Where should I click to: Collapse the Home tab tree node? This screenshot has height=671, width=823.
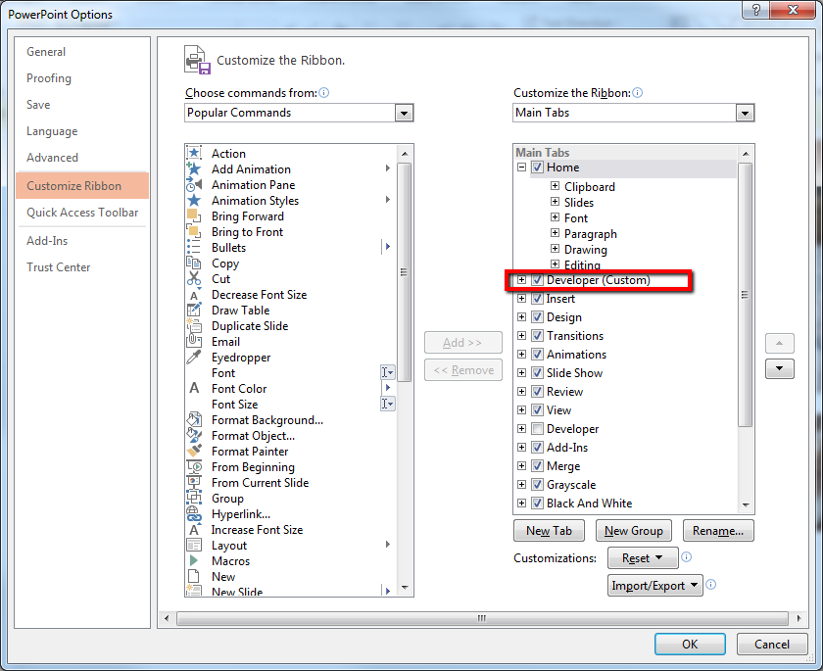pos(521,168)
